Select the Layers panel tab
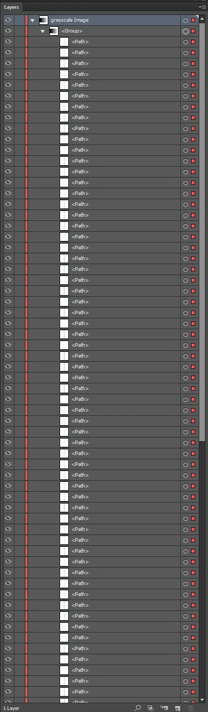The width and height of the screenshot is (208, 712). click(12, 7)
